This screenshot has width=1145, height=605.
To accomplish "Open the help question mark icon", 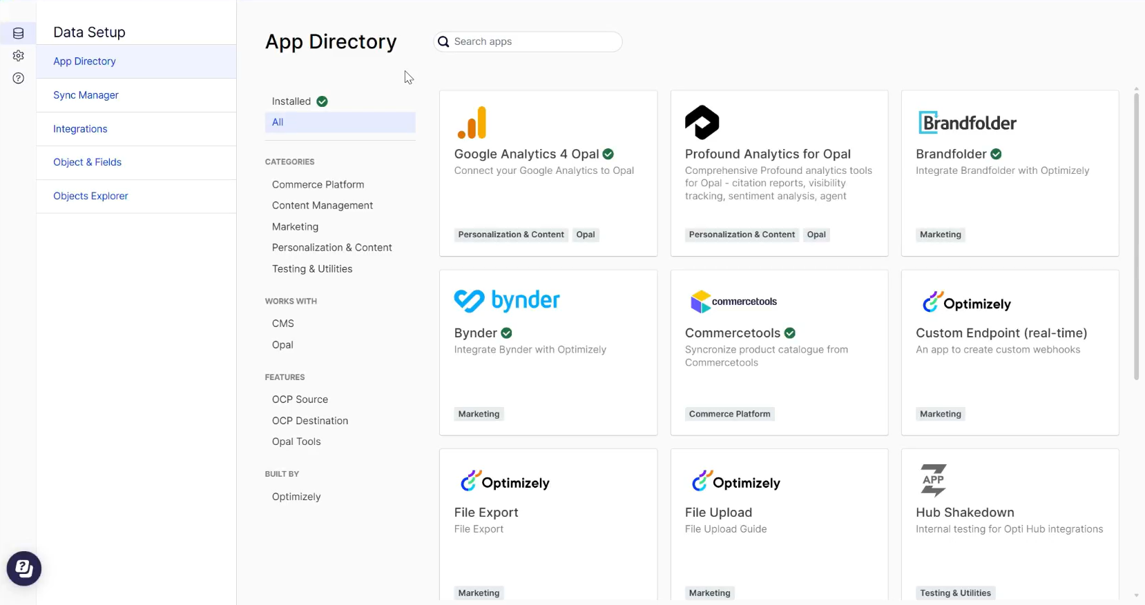I will coord(19,78).
